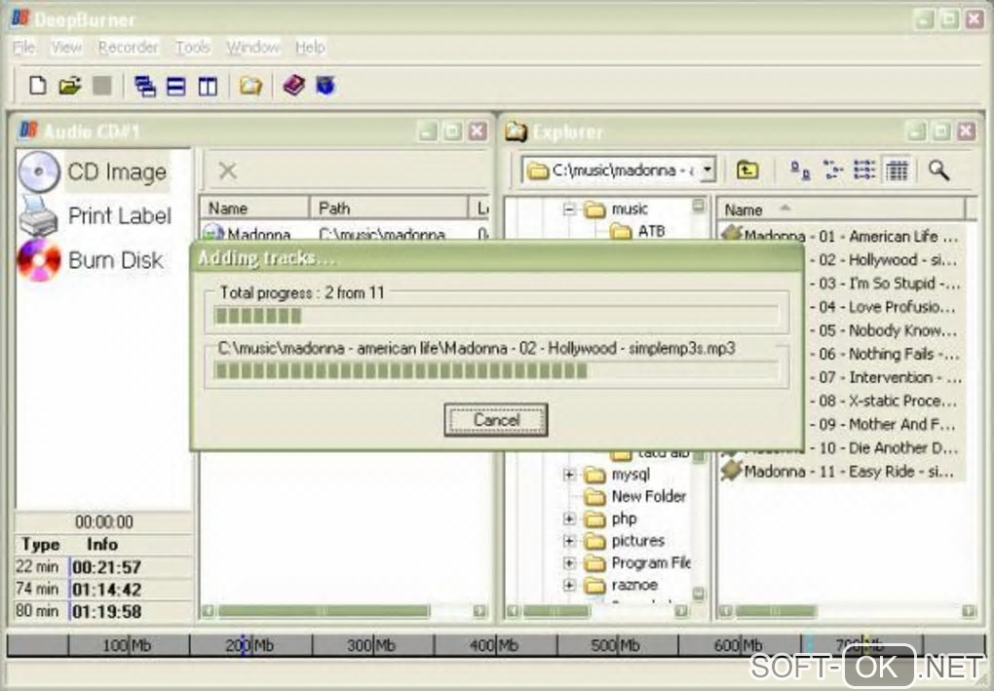Screen dimensions: 994x691
Task: Click the DeepBurner logo in the title bar
Action: [x=20, y=19]
